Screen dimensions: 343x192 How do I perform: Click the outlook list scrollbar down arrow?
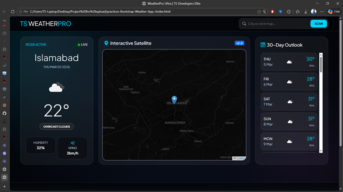[321, 151]
